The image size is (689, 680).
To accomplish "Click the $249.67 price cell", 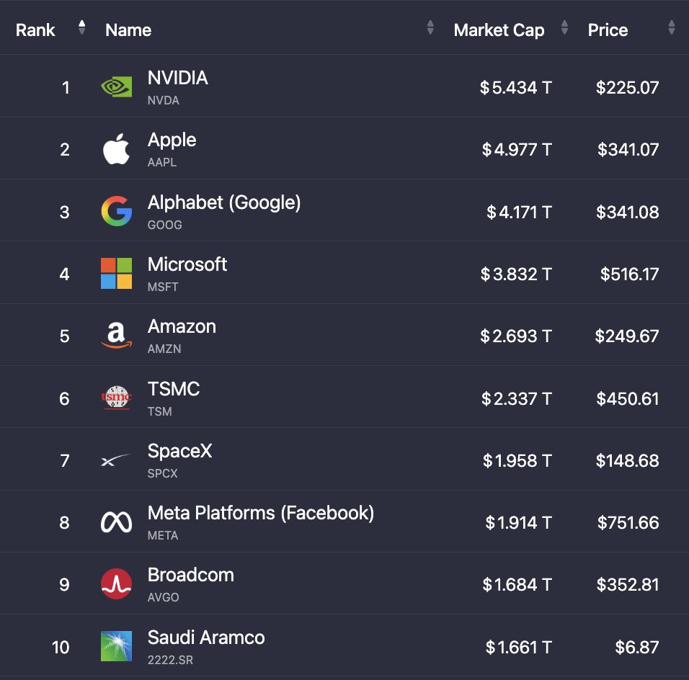I will click(x=627, y=336).
